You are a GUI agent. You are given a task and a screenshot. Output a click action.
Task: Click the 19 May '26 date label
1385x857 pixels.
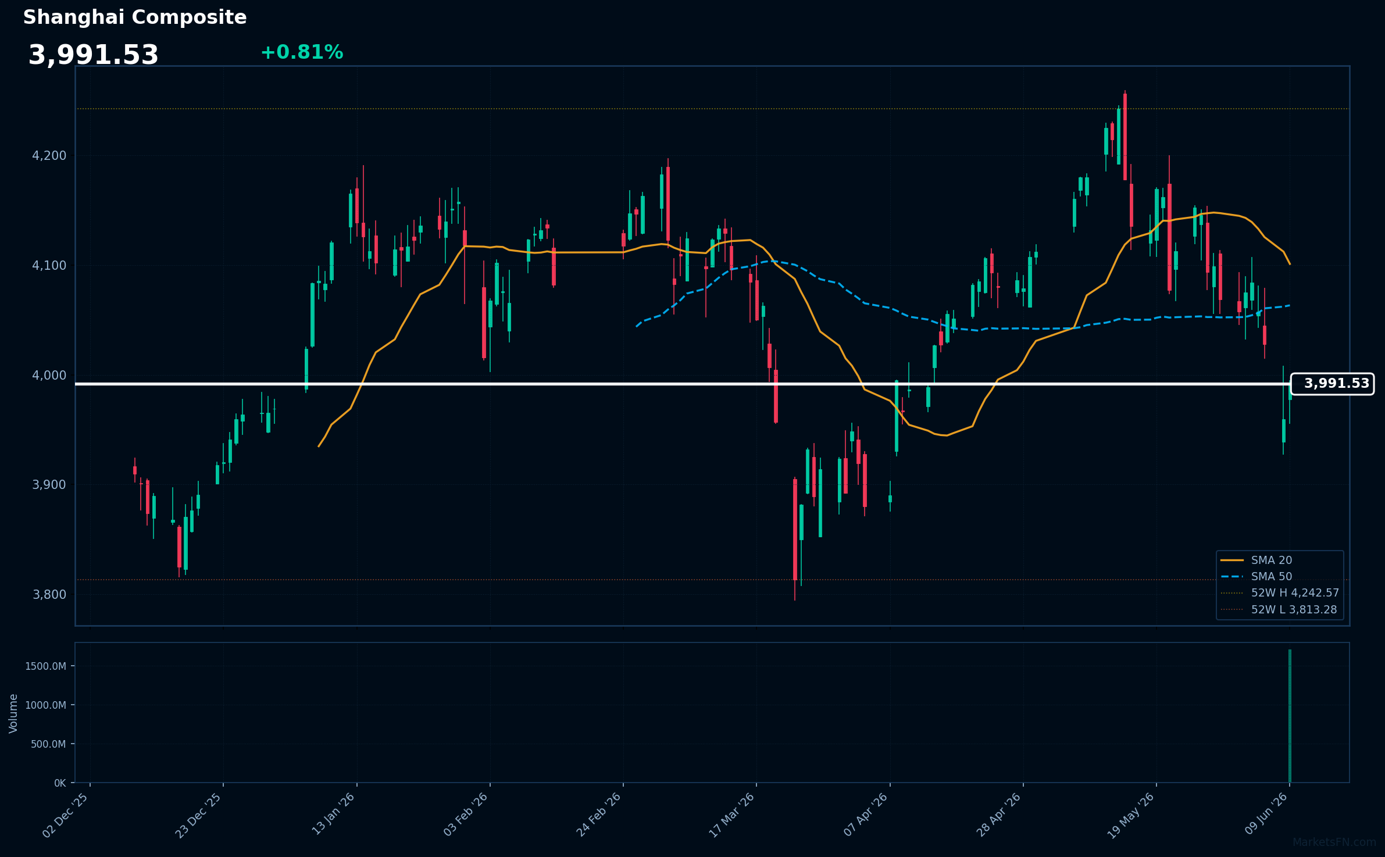point(1131,815)
